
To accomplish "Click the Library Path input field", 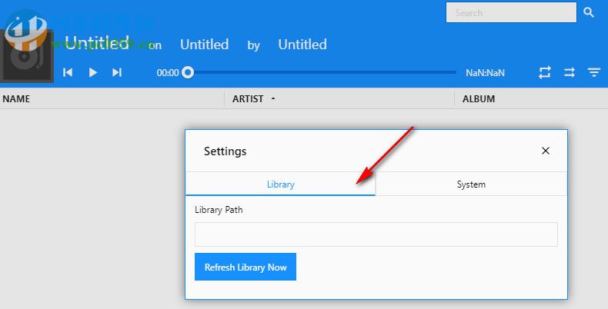I will coord(376,234).
